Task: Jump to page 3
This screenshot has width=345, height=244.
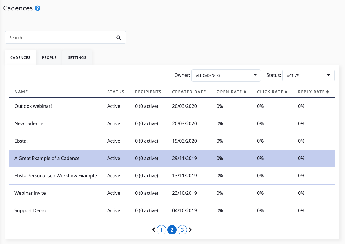Action: click(x=182, y=230)
